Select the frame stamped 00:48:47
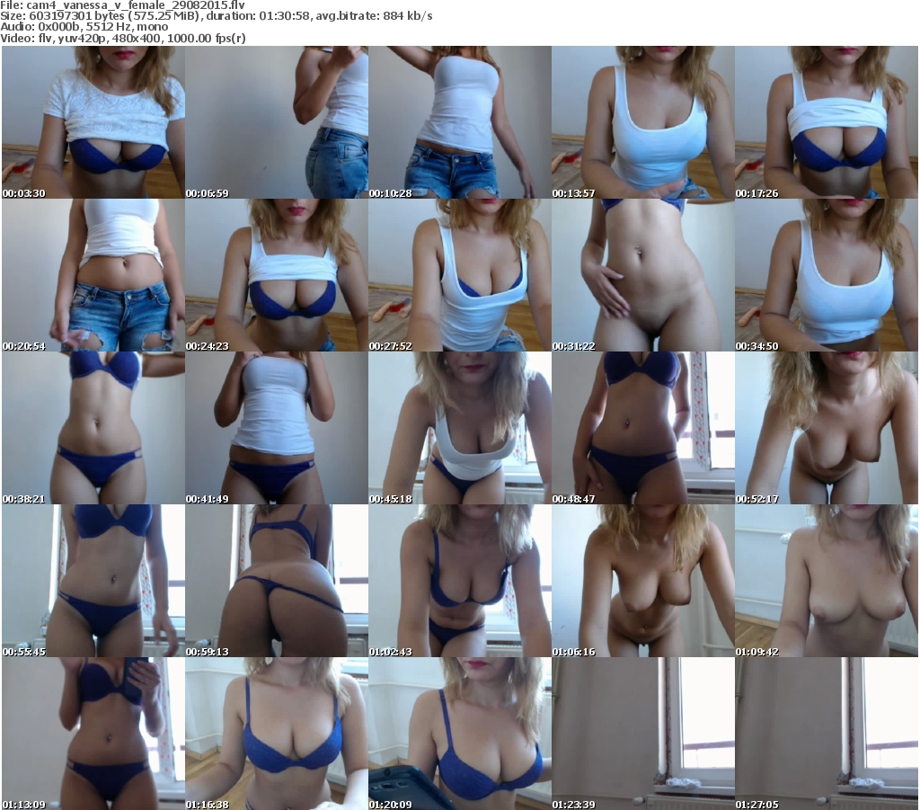The image size is (920, 810). tap(642, 427)
